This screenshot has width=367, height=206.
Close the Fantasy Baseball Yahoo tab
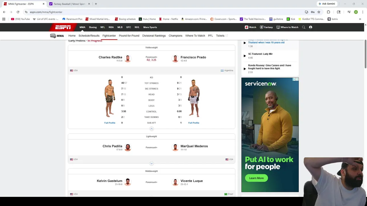pos(89,4)
